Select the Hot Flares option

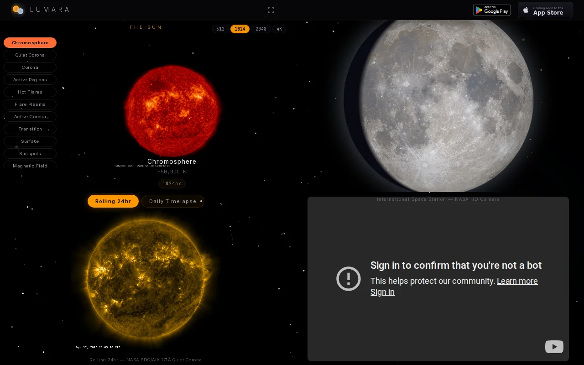point(30,92)
